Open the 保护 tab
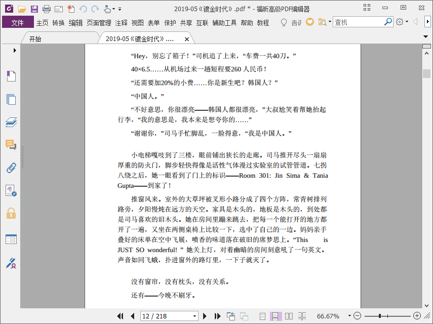The width and height of the screenshot is (433, 324). pos(170,23)
